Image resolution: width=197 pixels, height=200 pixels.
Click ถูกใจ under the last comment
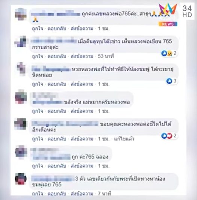[x=38, y=194]
